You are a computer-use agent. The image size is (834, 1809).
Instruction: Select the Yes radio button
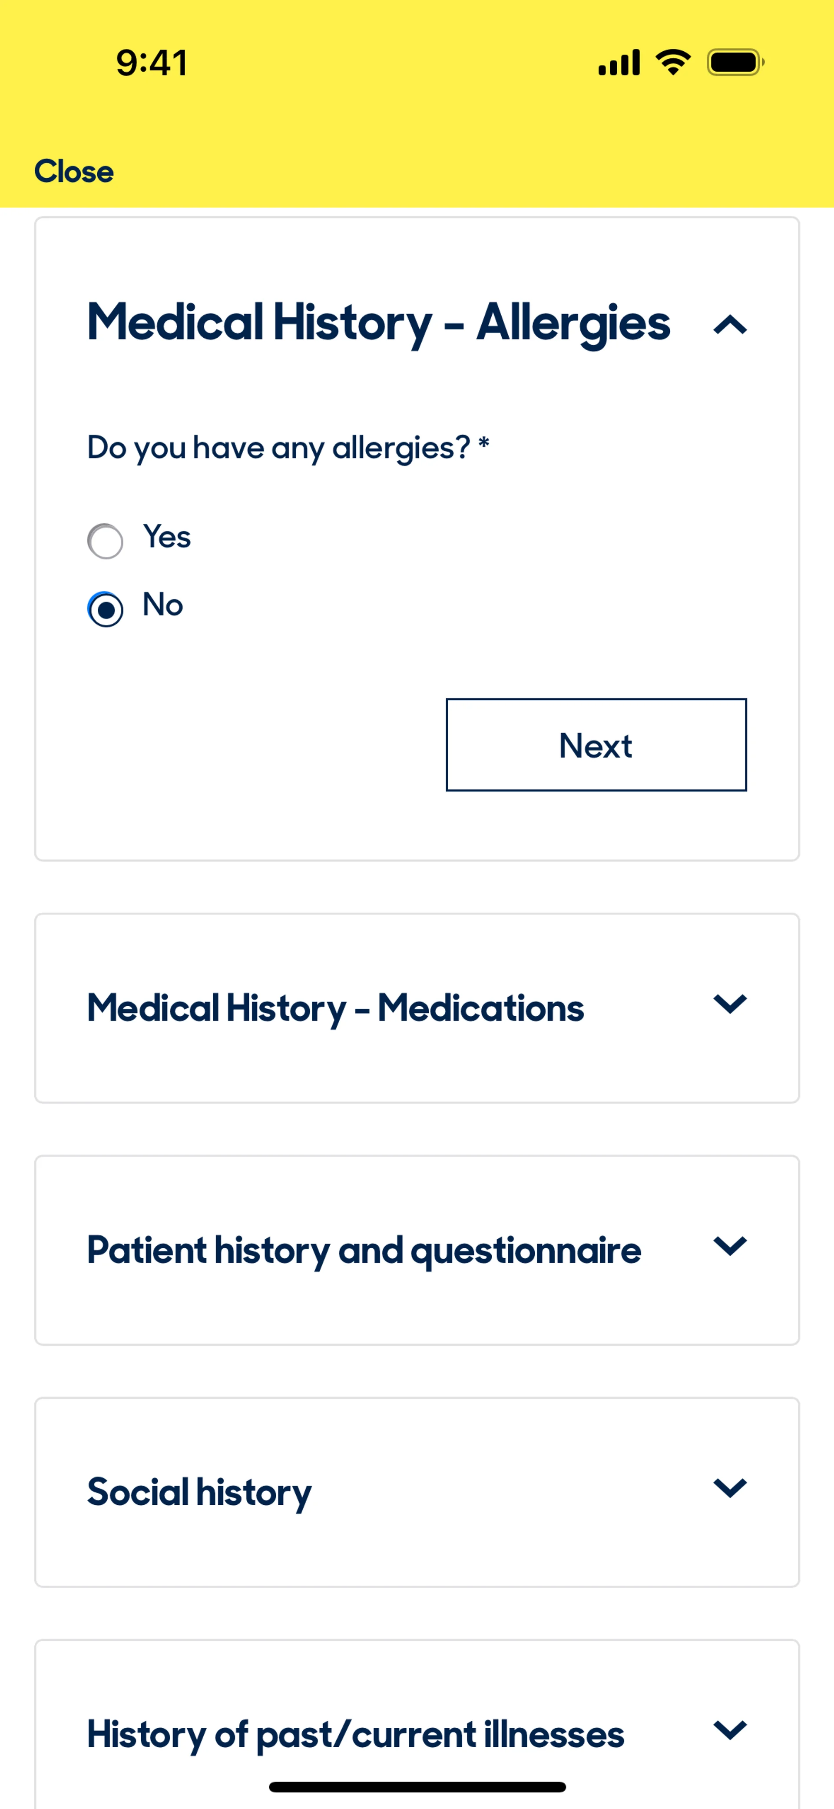[105, 541]
